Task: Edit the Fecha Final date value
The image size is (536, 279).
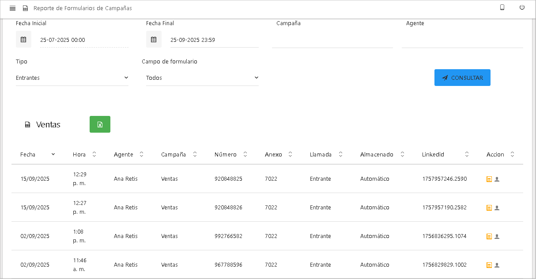Action: point(214,40)
